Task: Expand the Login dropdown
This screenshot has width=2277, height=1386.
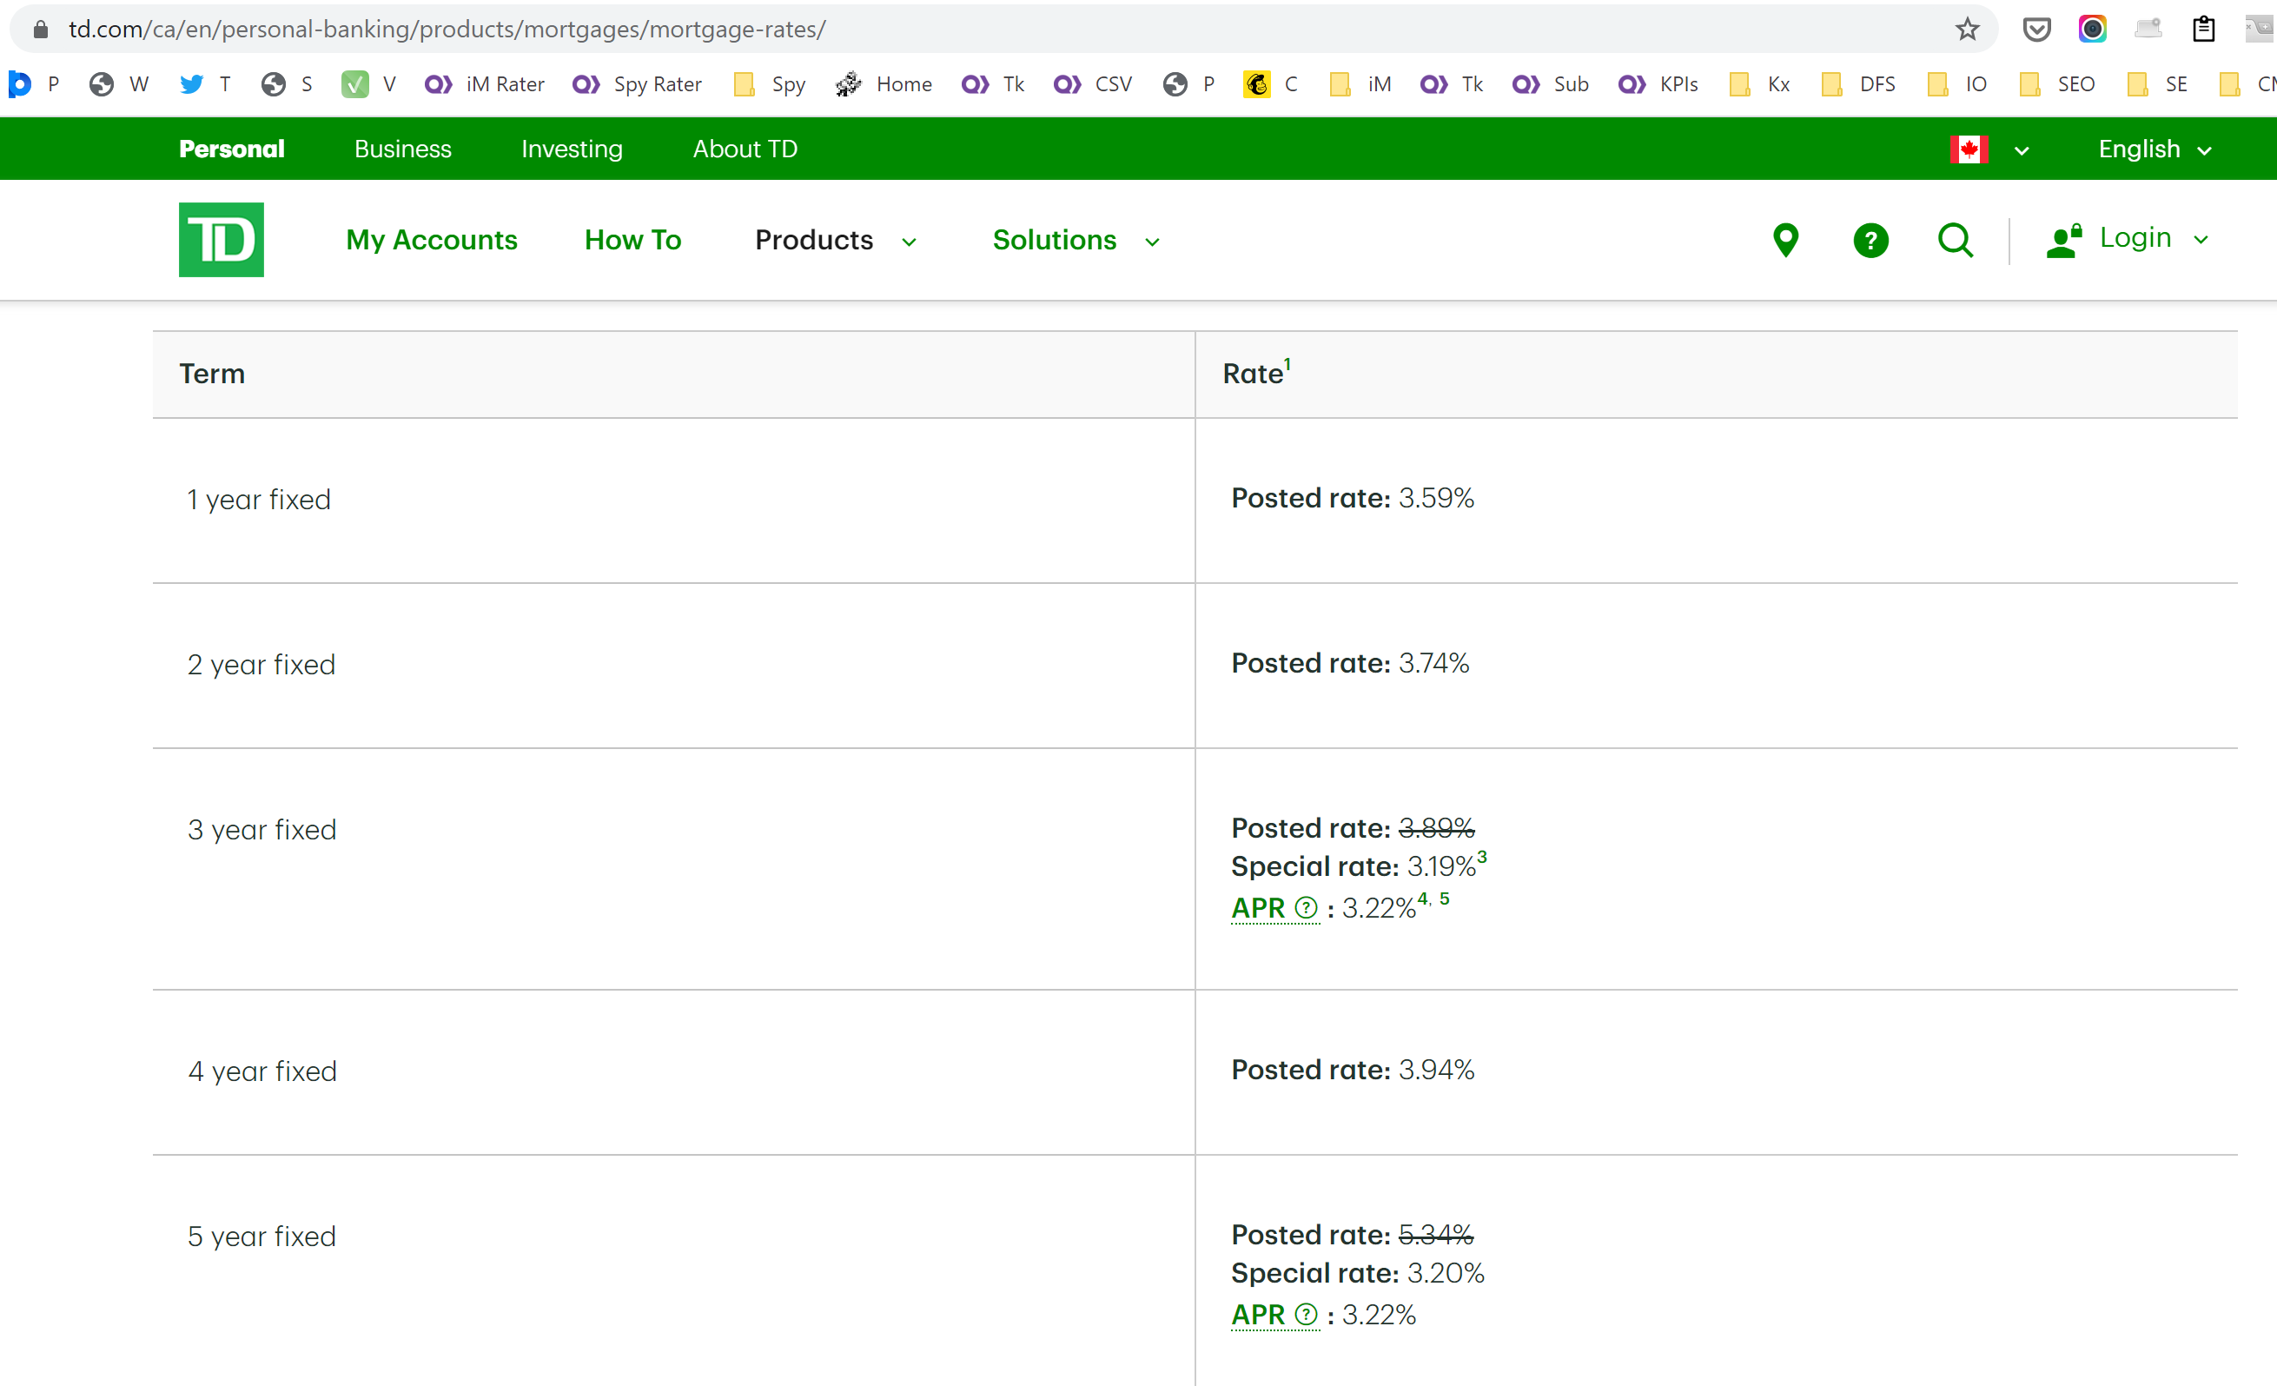Action: (x=2201, y=241)
